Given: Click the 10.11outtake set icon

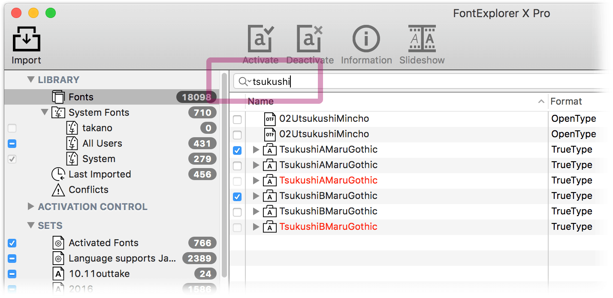Looking at the screenshot, I should [x=58, y=274].
